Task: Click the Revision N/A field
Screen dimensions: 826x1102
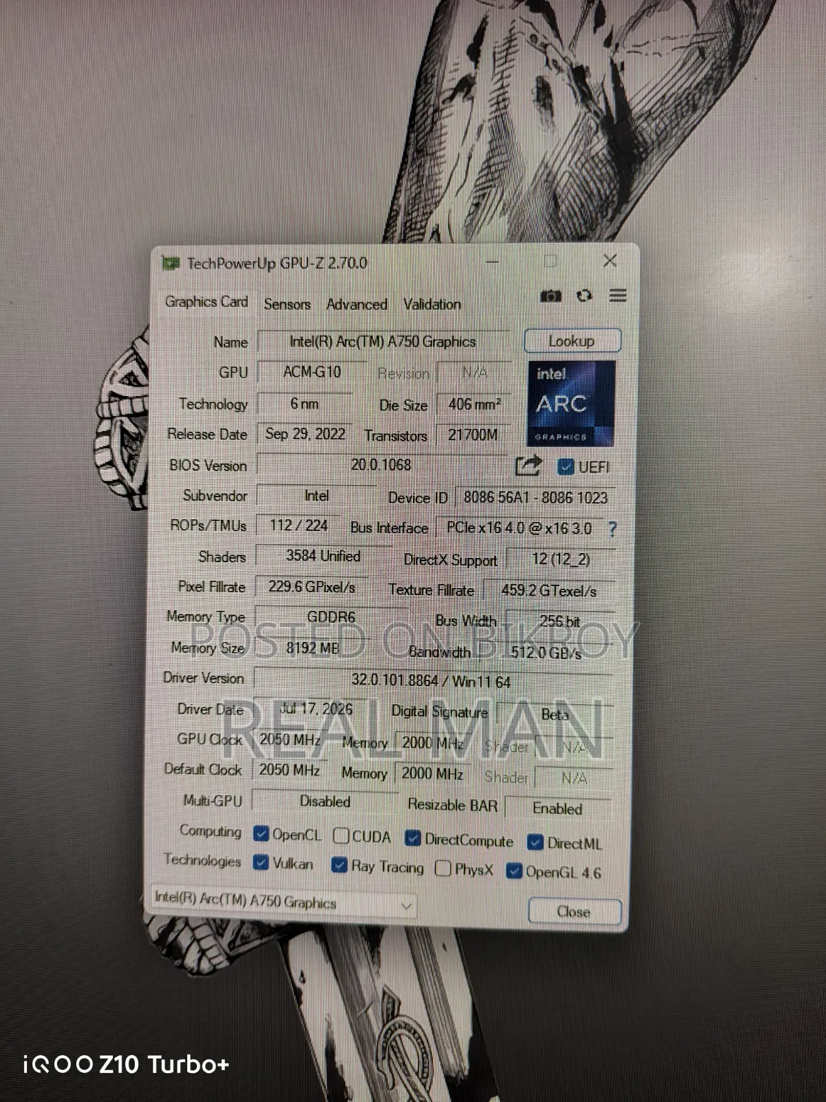Action: click(475, 373)
